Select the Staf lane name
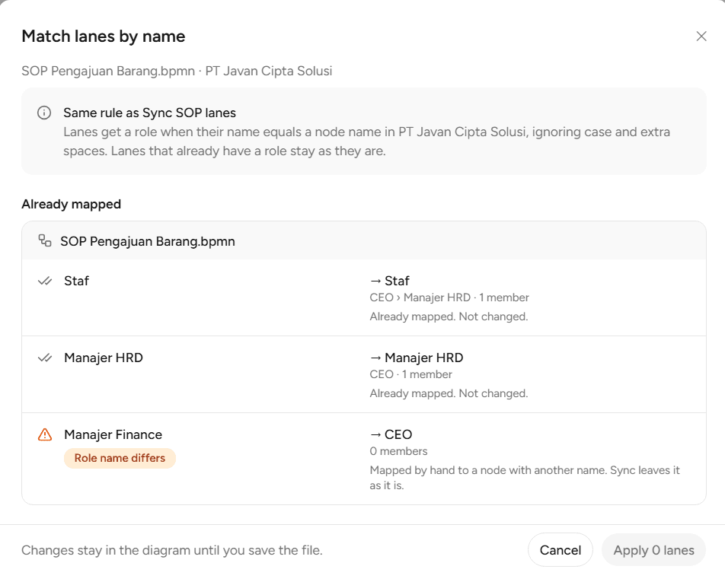This screenshot has height=582, width=725. pyautogui.click(x=76, y=281)
